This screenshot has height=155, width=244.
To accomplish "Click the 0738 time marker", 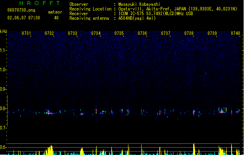I will (189, 33).
